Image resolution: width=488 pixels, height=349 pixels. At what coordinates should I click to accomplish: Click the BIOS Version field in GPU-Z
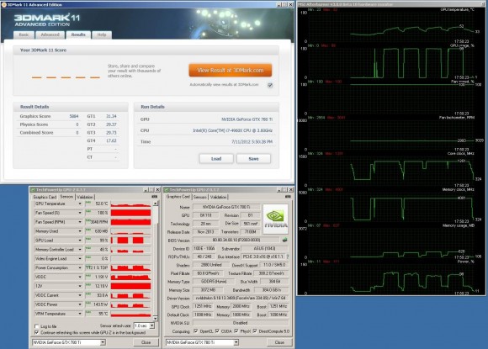(x=236, y=241)
